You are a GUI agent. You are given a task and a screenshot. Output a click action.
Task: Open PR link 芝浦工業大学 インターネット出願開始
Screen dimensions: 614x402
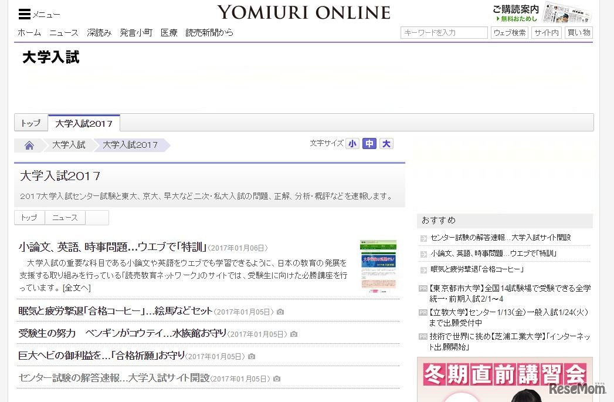[510, 342]
